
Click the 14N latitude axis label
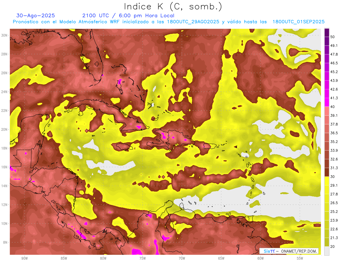click(x=4, y=186)
